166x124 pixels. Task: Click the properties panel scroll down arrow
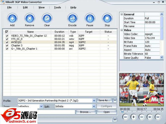coord(162,57)
